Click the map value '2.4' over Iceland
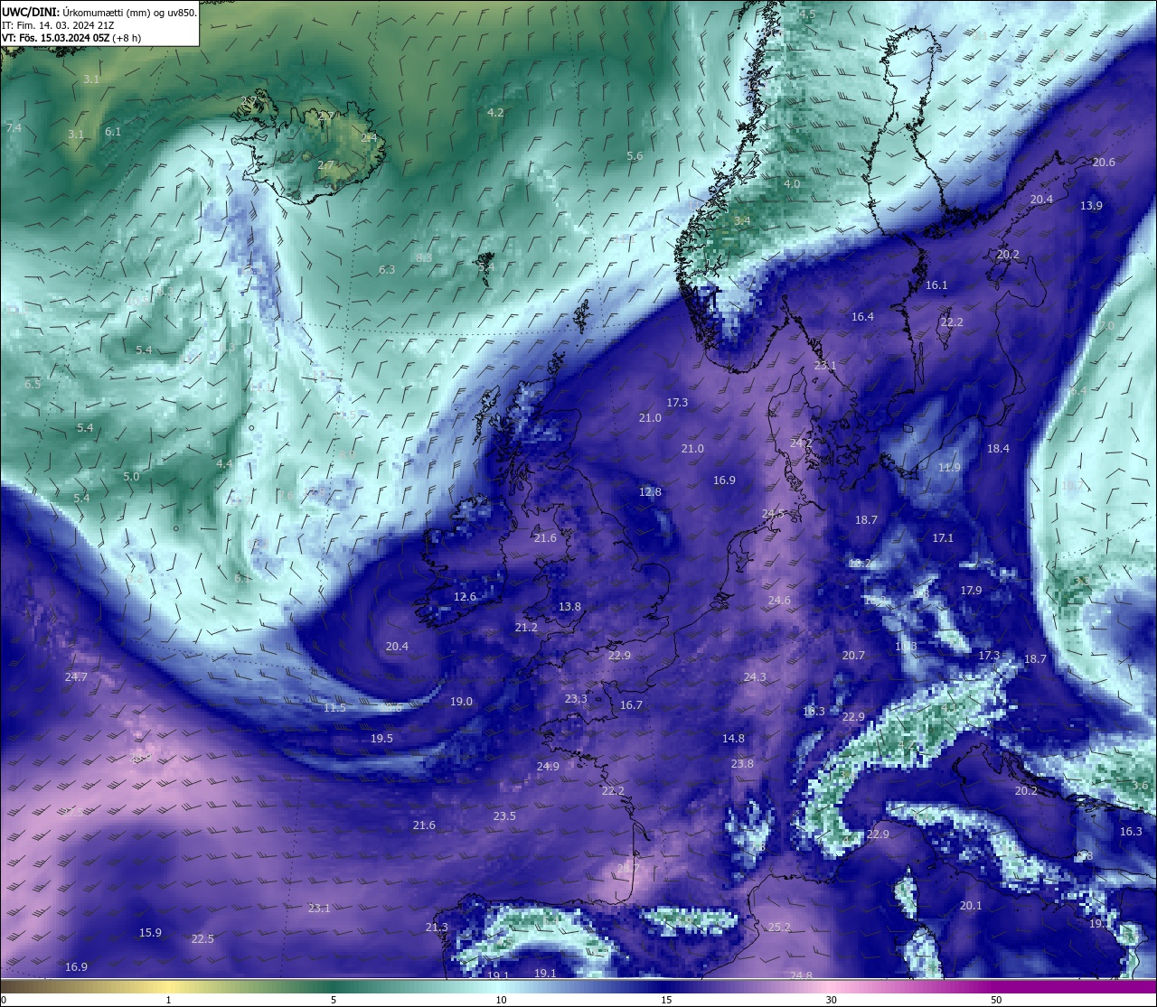 click(369, 137)
